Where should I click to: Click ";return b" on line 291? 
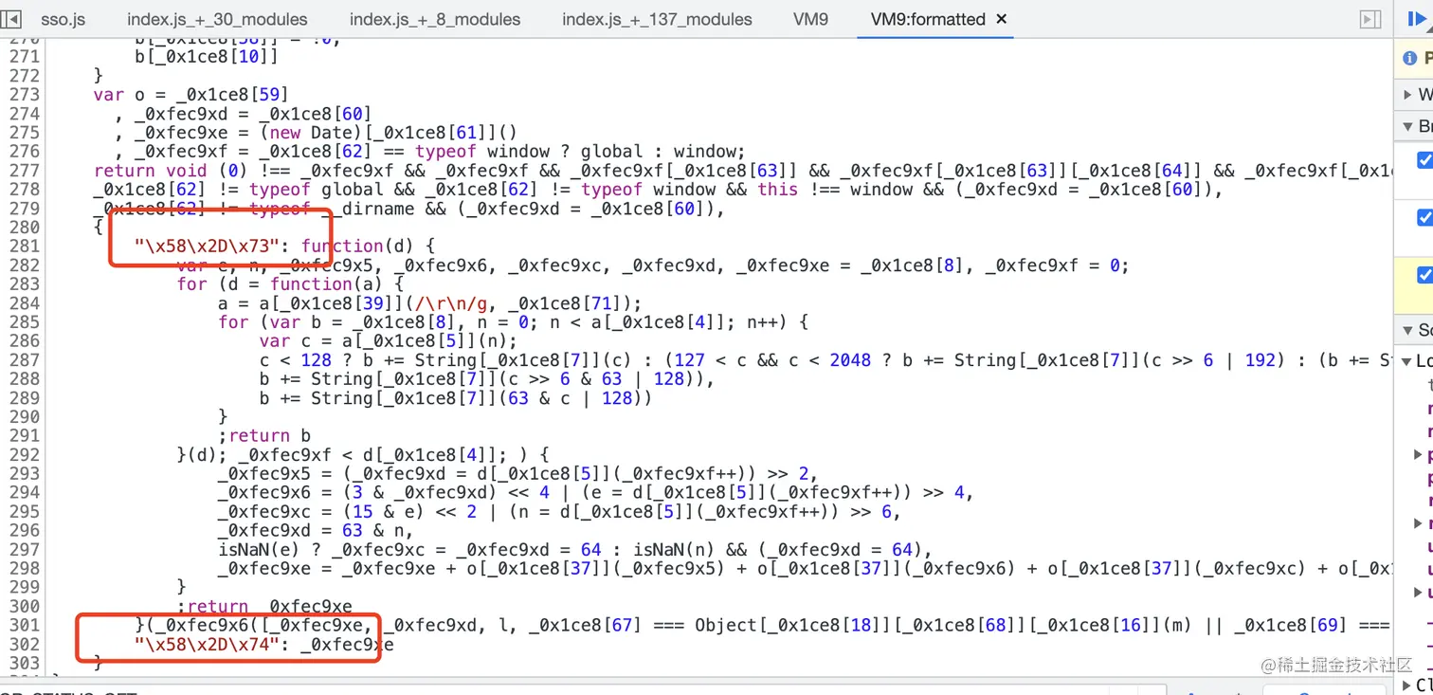(264, 436)
